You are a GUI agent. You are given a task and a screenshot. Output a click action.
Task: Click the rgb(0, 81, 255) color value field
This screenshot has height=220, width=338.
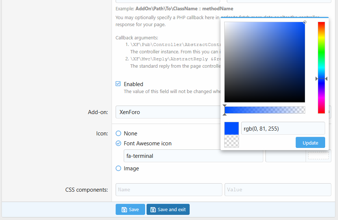pos(283,128)
